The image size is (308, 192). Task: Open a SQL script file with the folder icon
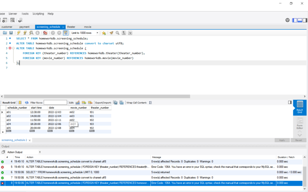pyautogui.click(x=5, y=33)
